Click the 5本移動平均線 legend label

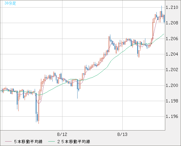(x=28, y=142)
